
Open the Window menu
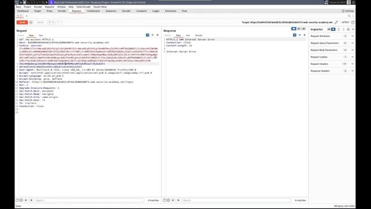(x=61, y=7)
